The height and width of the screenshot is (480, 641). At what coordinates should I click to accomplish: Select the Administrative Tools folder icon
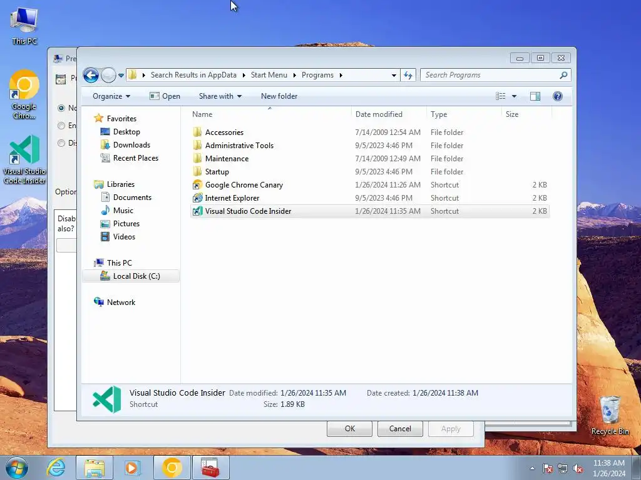pyautogui.click(x=197, y=145)
